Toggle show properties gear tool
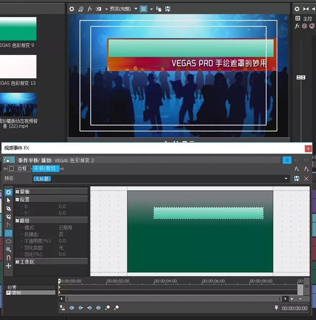Screen dimensions: 316x320 (8, 192)
